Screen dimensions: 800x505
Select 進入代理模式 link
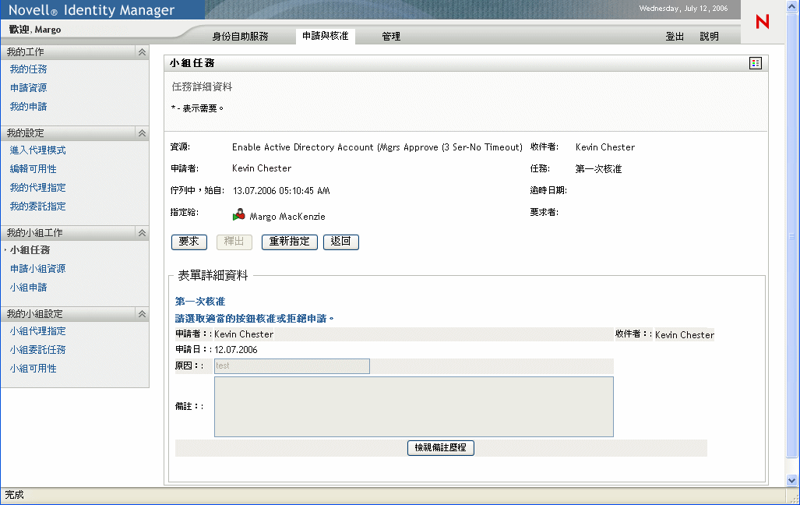coord(37,150)
